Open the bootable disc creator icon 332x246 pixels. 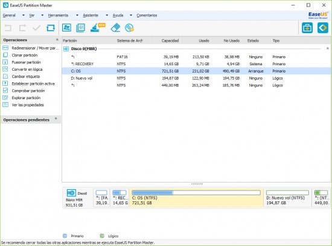(x=129, y=28)
